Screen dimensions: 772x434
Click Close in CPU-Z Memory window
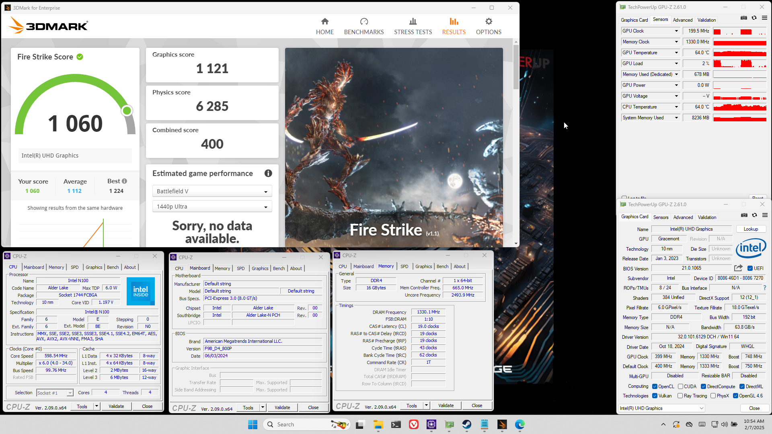point(477,405)
